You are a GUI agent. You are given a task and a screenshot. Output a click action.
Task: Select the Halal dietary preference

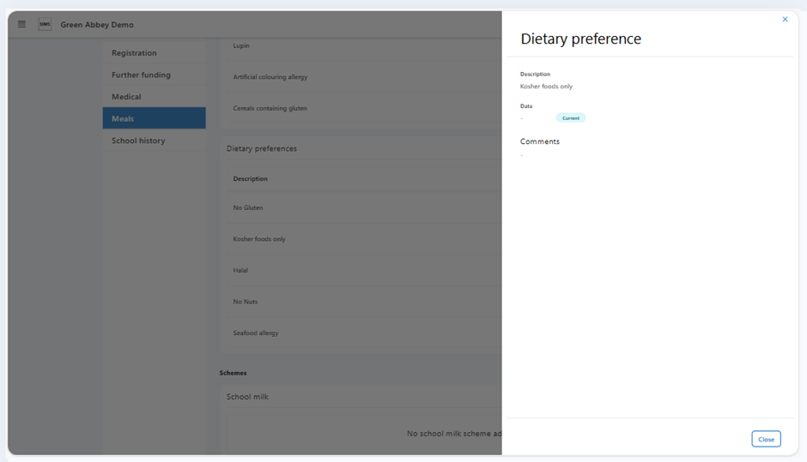point(240,270)
